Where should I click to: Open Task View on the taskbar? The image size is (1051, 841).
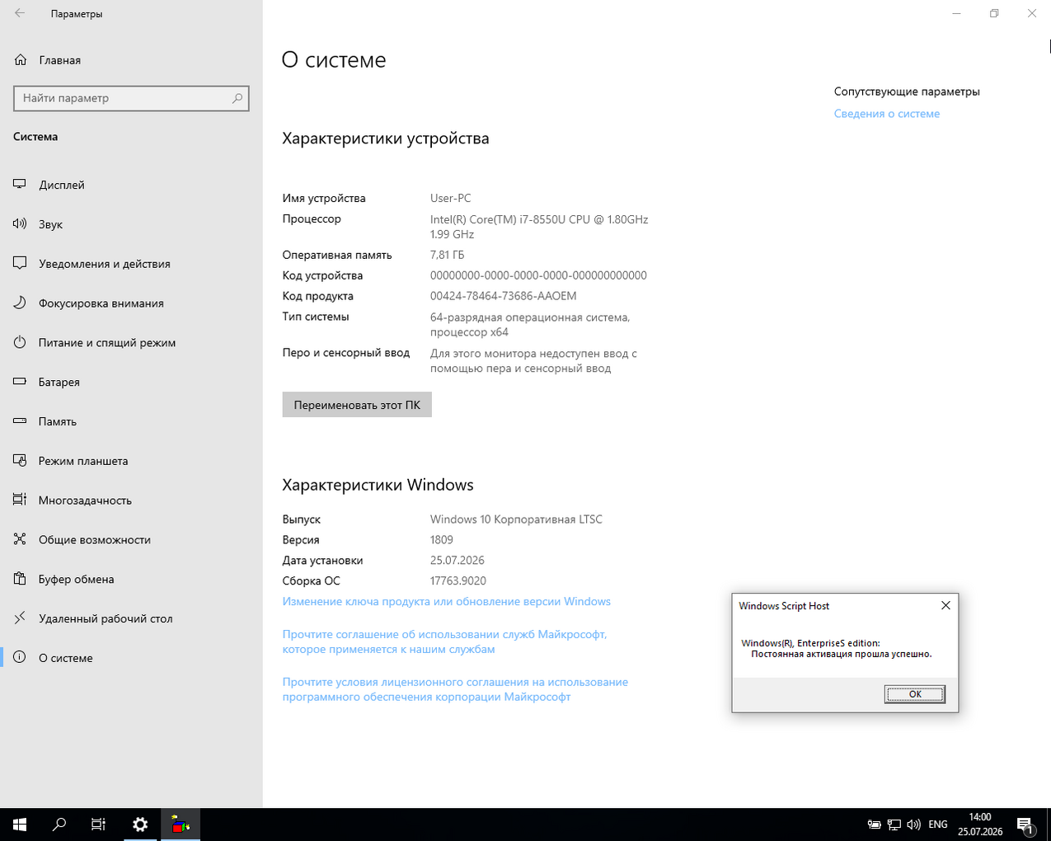coord(99,825)
